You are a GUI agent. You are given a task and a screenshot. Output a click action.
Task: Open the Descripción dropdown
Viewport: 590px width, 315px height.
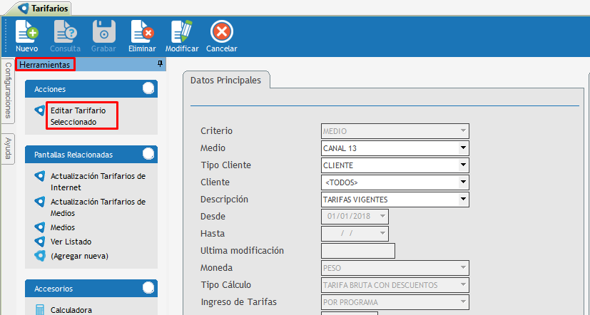click(x=463, y=200)
